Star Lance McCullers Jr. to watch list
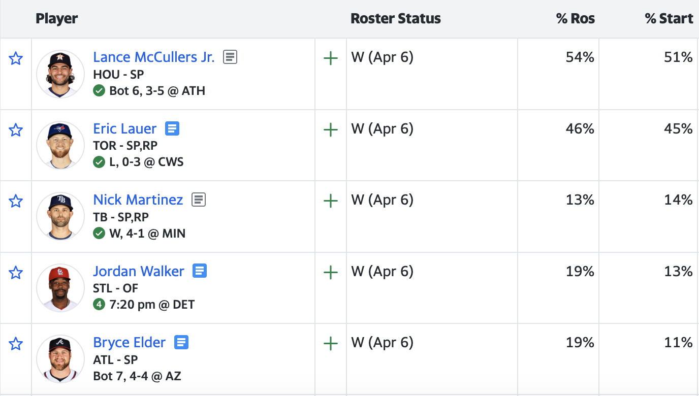Viewport: 699px width, 396px height. coord(16,59)
